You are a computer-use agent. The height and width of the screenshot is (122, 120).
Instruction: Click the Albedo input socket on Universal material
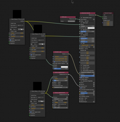[80, 24]
